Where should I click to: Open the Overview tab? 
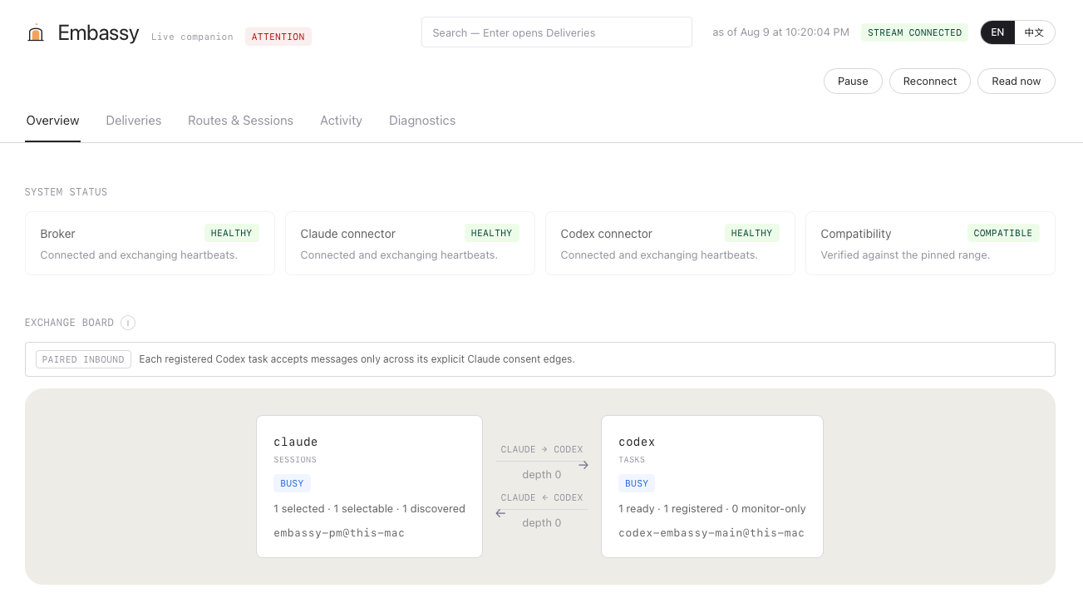(x=52, y=121)
